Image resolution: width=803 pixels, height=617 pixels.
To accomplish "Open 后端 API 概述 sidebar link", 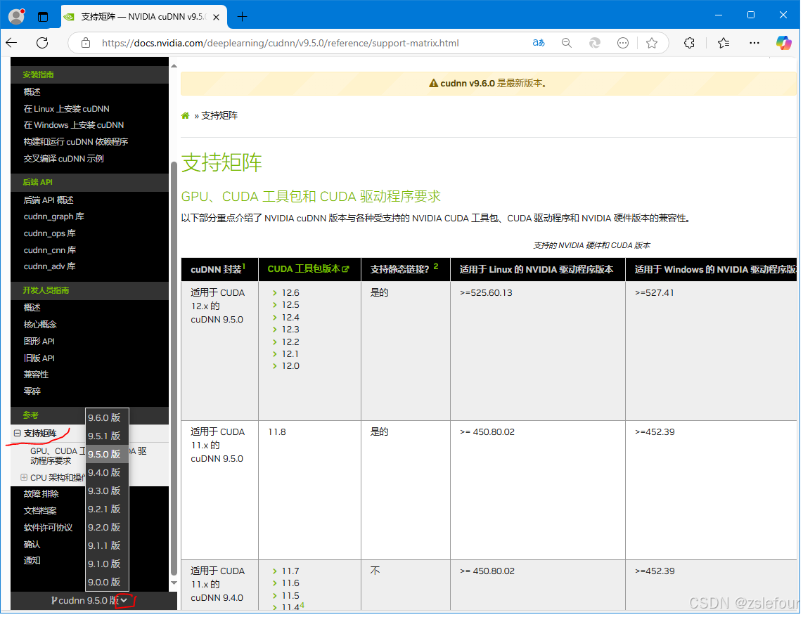I will click(49, 200).
